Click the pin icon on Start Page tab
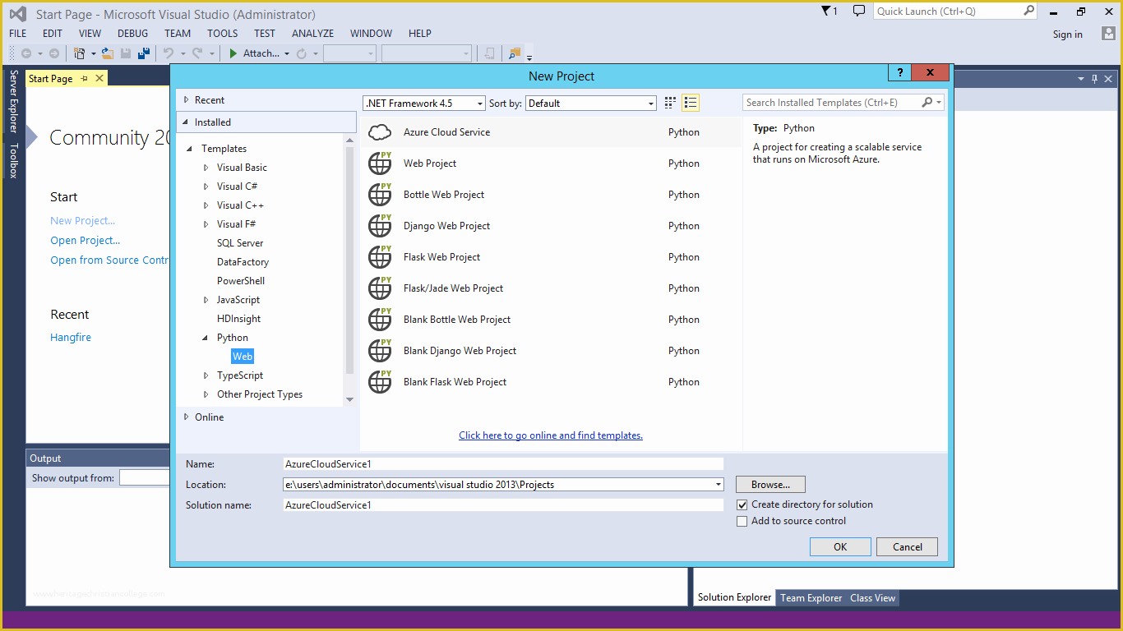Screen dimensions: 1123x631 tap(84, 79)
